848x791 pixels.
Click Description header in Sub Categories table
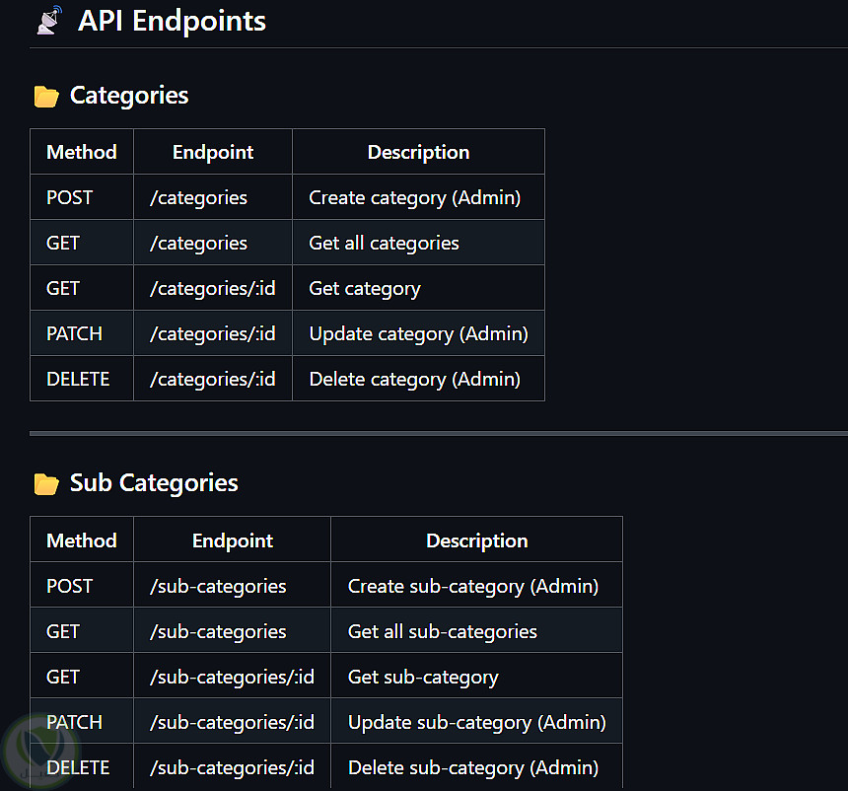click(476, 540)
